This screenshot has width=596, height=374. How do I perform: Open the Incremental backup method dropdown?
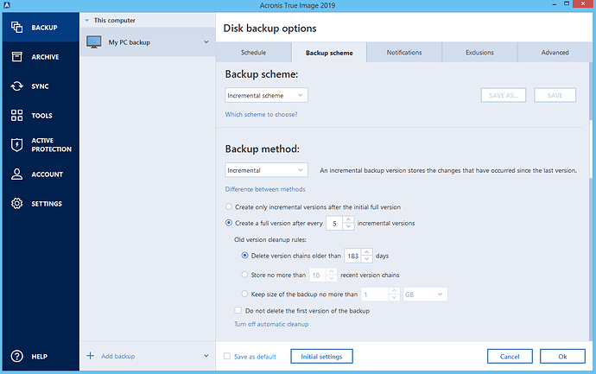[x=266, y=170]
